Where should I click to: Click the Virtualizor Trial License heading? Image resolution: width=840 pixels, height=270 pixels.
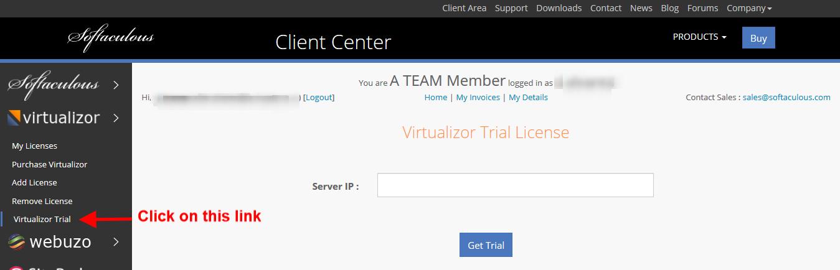(x=486, y=133)
